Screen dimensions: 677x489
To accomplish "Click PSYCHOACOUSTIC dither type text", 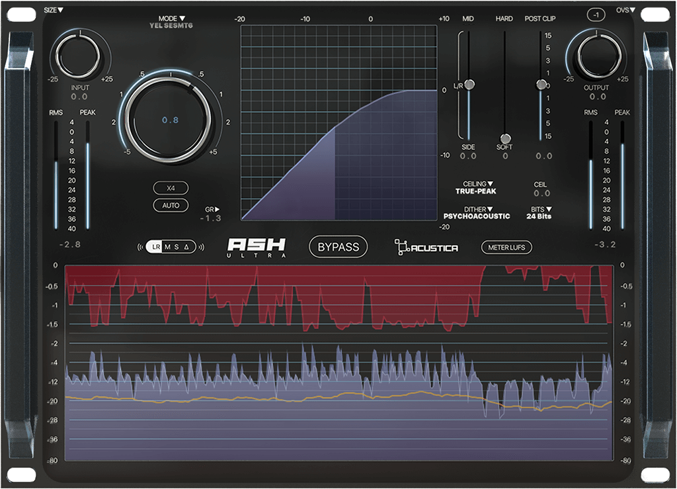I will click(x=477, y=216).
